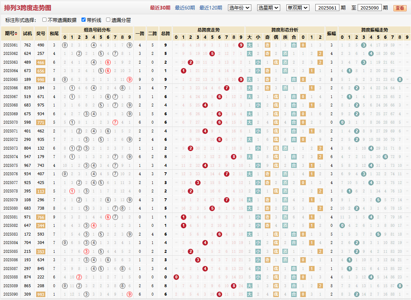Click 合 tag in row 2025090
411x300 pixels.
294,295
